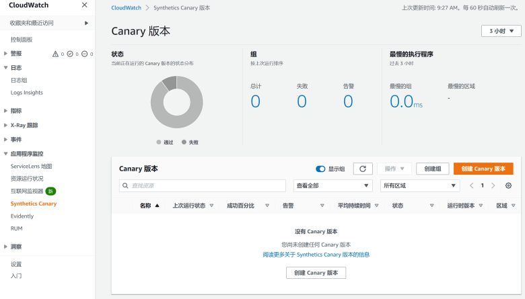Image resolution: width=525 pixels, height=299 pixels.
Task: Click the refresh icon button
Action: point(363,169)
